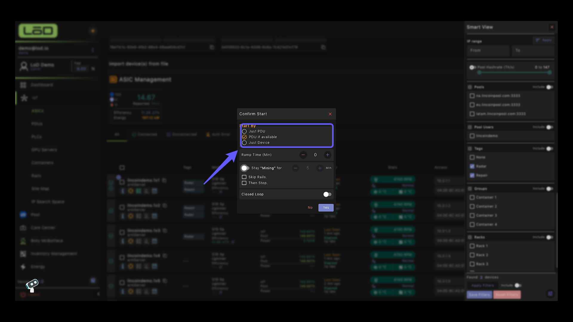Toggle Include switch for Groups
Viewport: 573px width, 322px height.
[550, 189]
